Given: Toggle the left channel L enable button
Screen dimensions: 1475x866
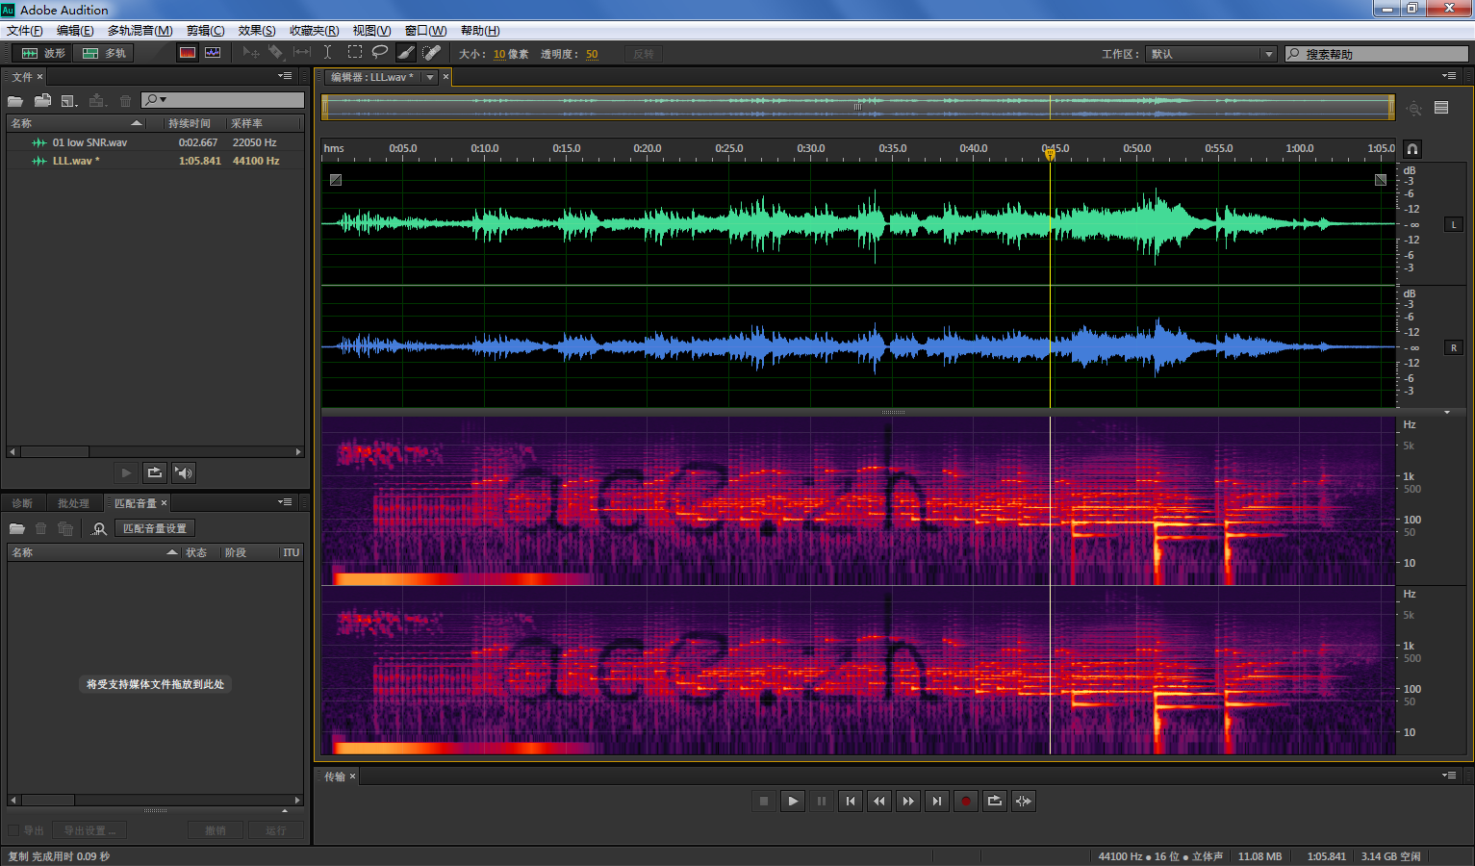Looking at the screenshot, I should [1453, 224].
